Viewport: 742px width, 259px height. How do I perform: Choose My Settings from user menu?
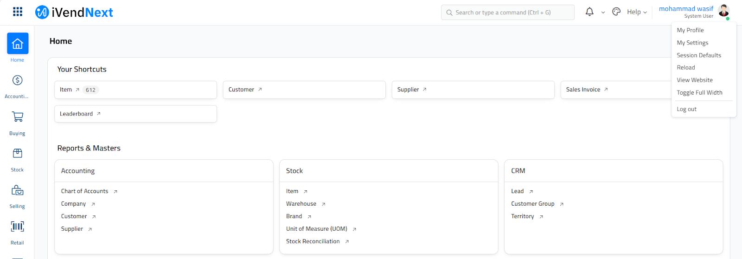[692, 43]
